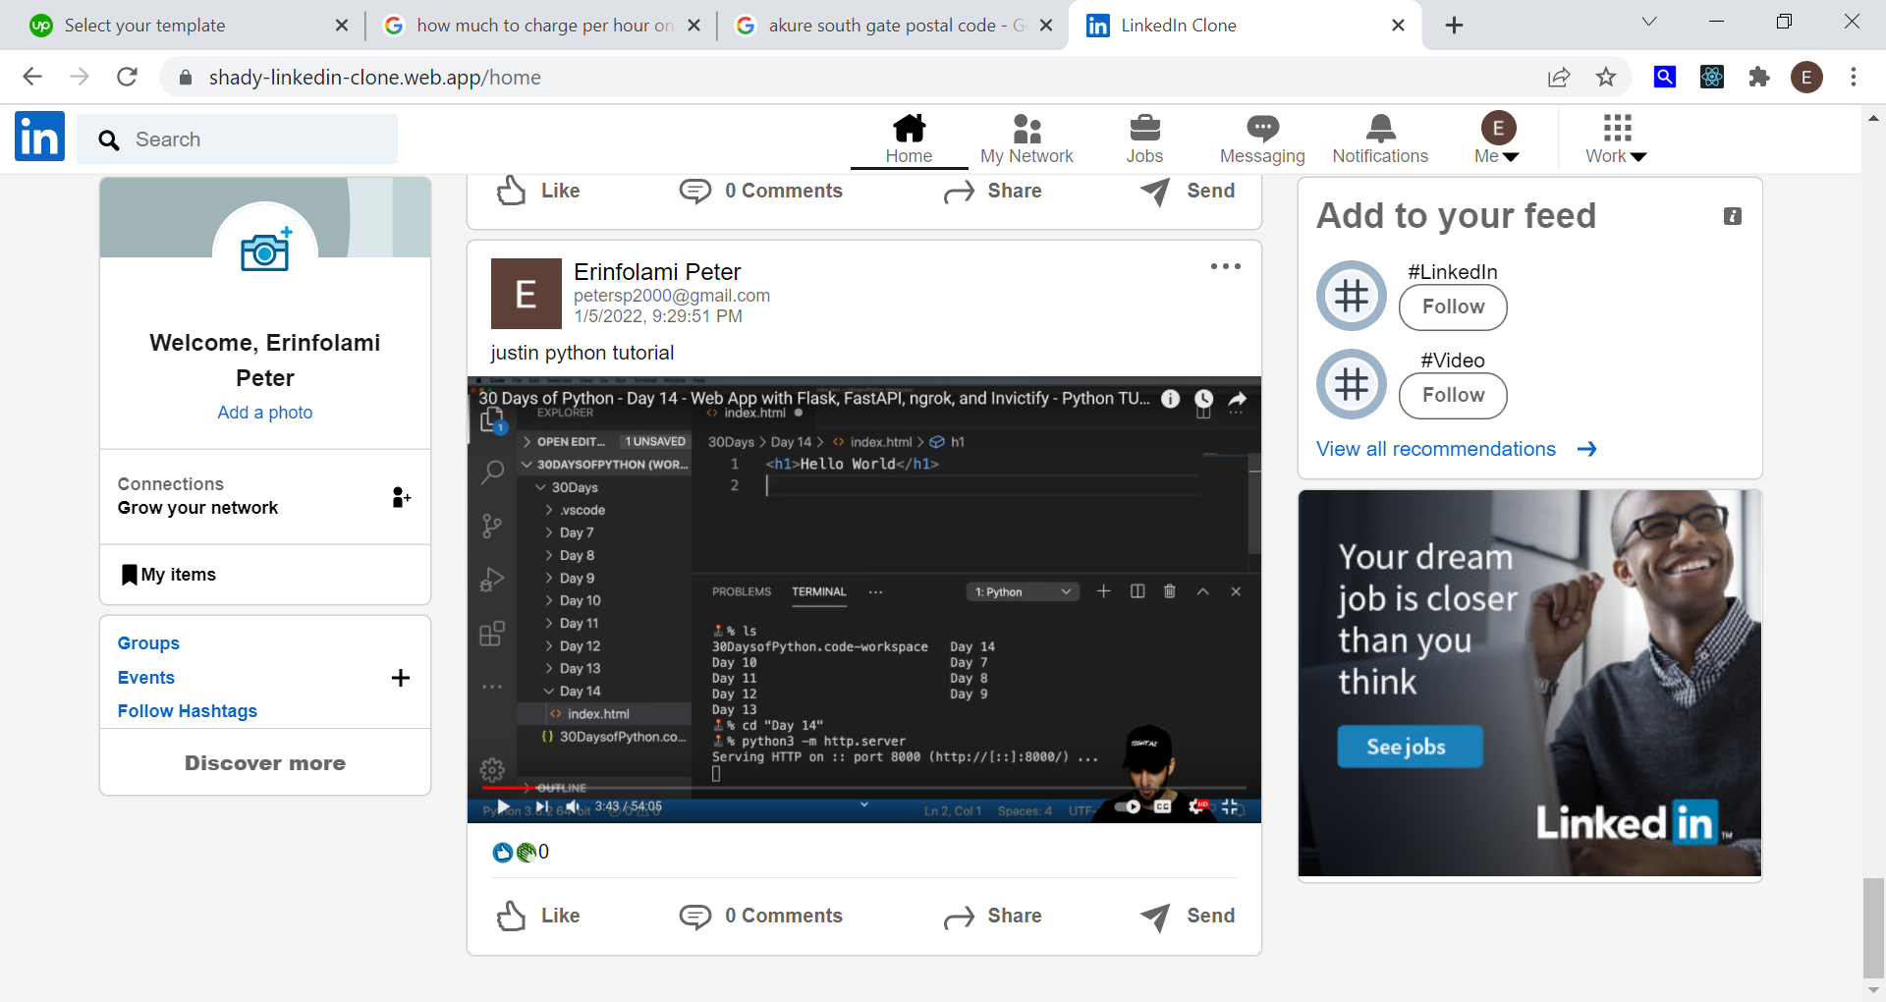
Task: Click the video title text
Action: [813, 398]
